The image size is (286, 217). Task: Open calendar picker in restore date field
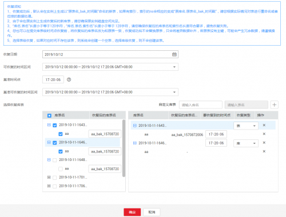(x=174, y=54)
